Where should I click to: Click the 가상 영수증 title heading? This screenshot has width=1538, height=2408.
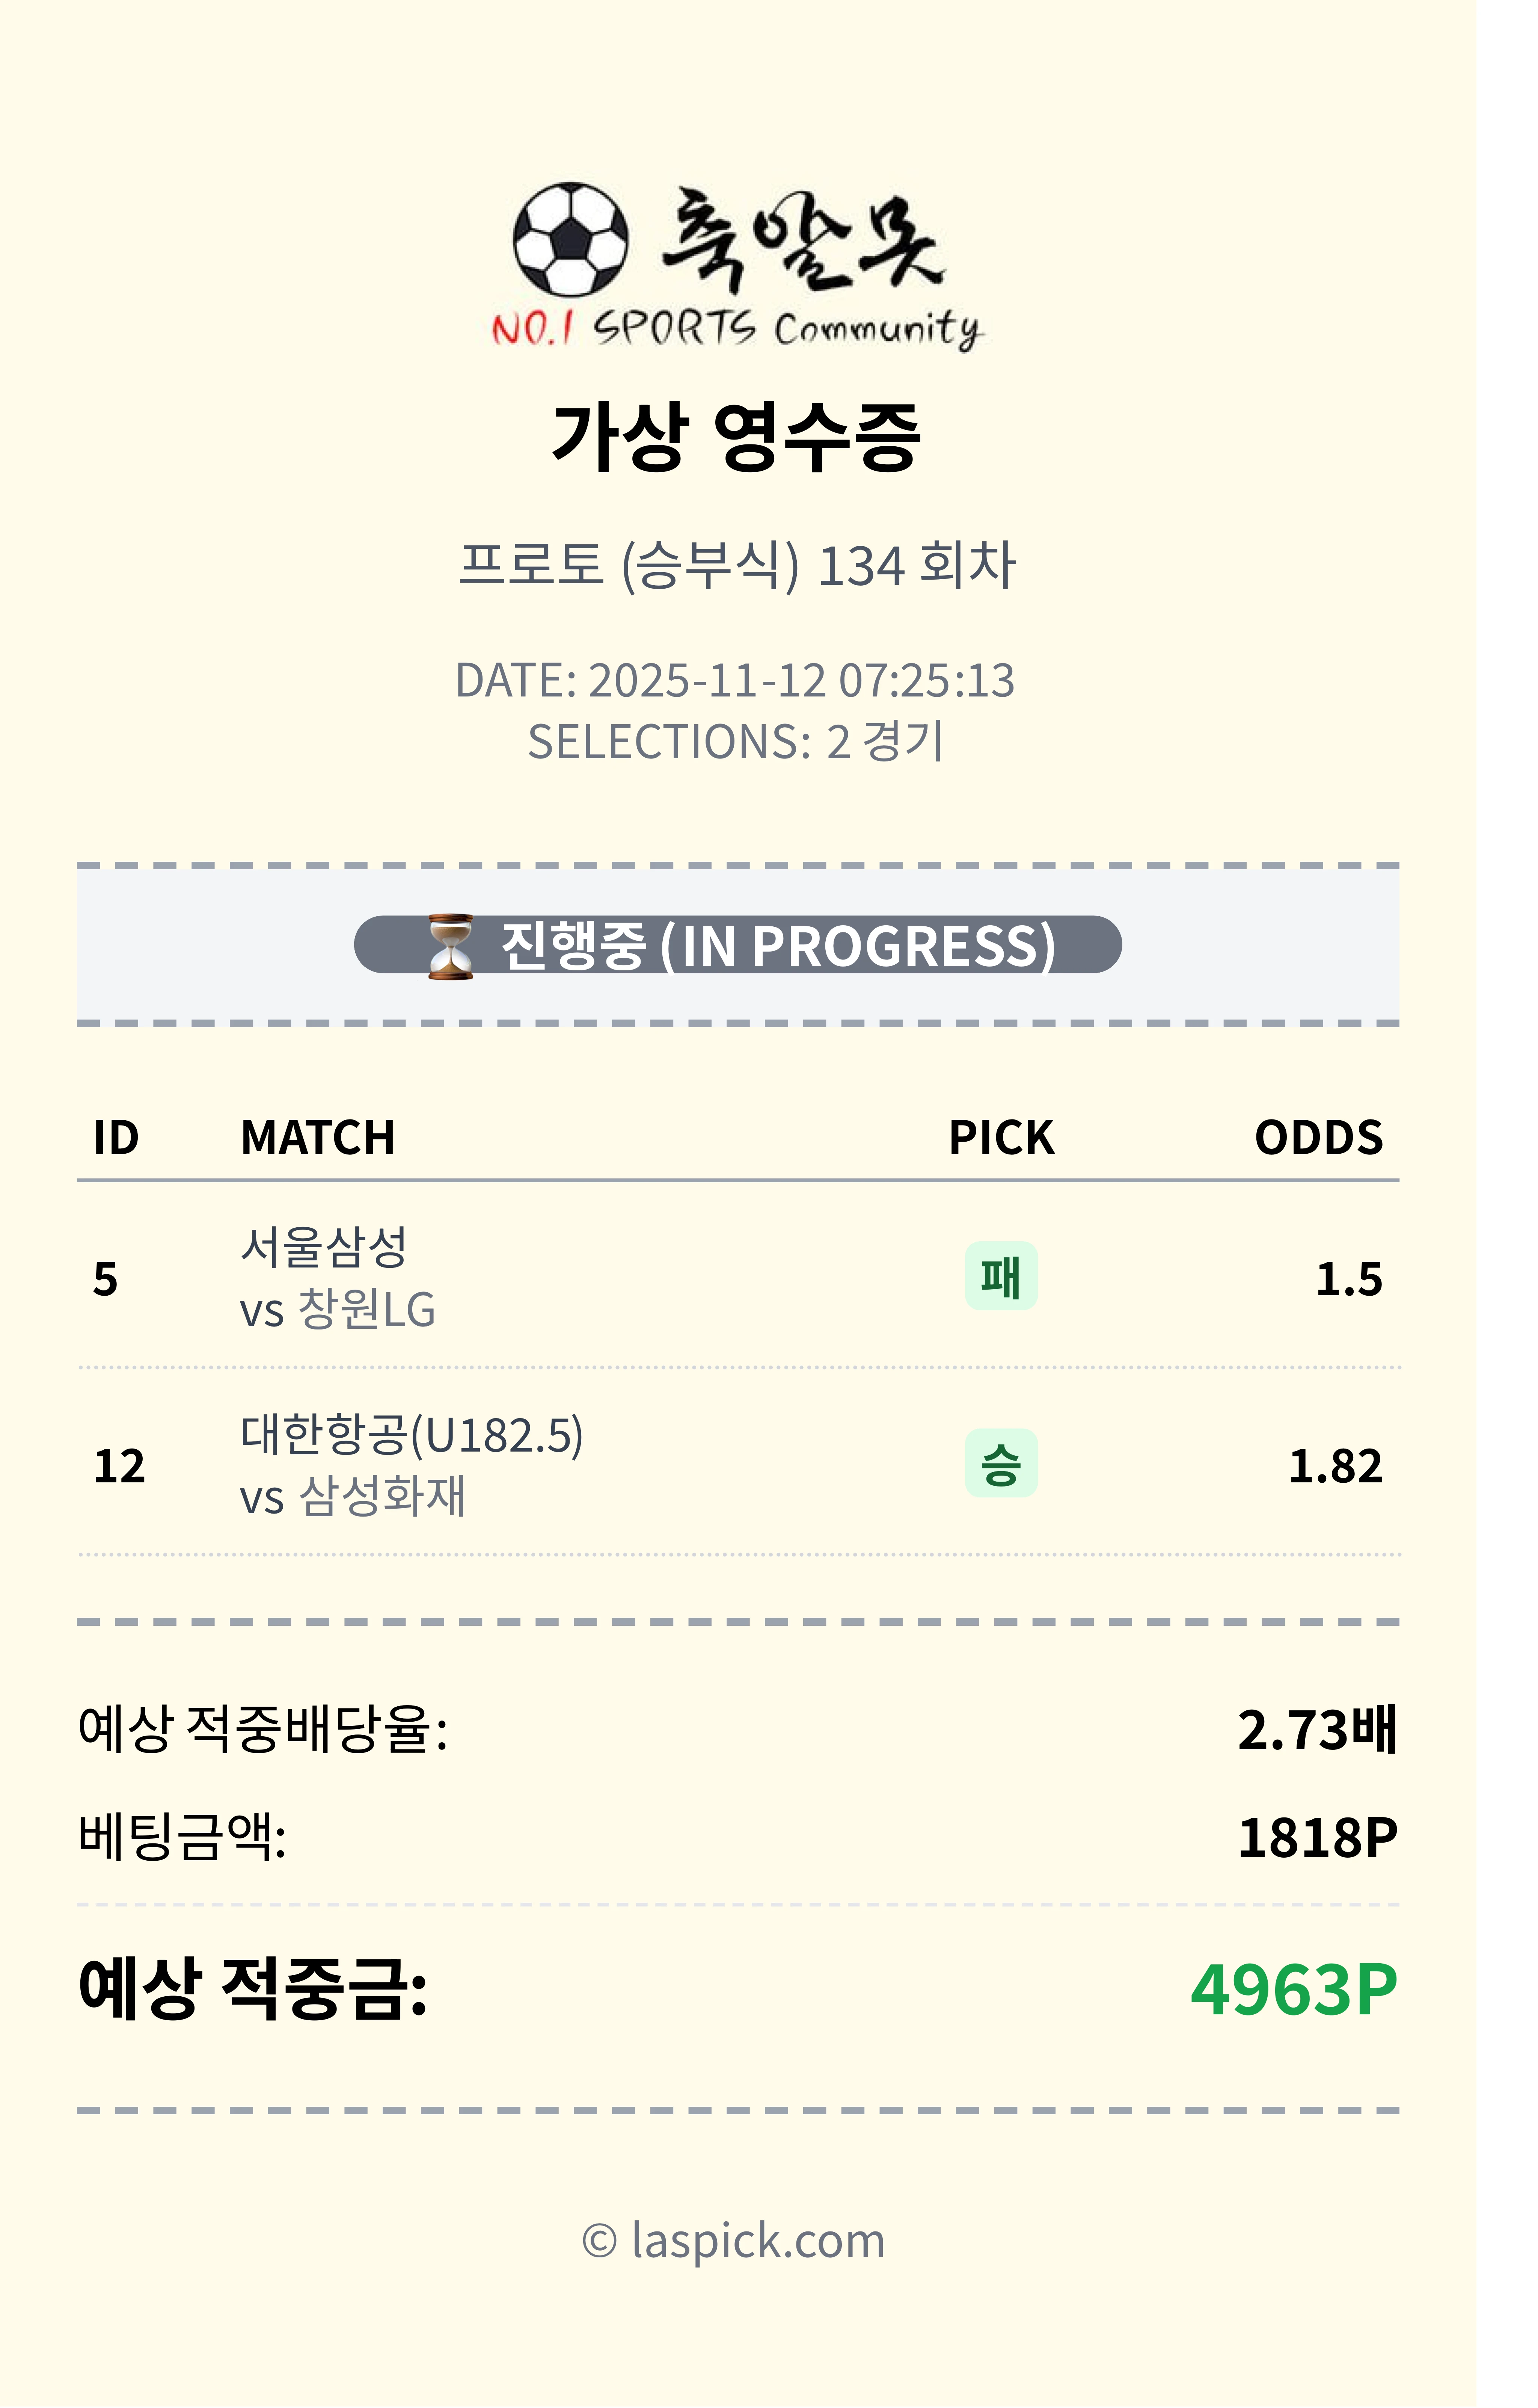(x=737, y=436)
